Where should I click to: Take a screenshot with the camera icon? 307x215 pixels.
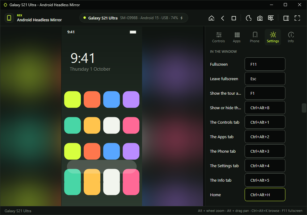[x=260, y=18]
